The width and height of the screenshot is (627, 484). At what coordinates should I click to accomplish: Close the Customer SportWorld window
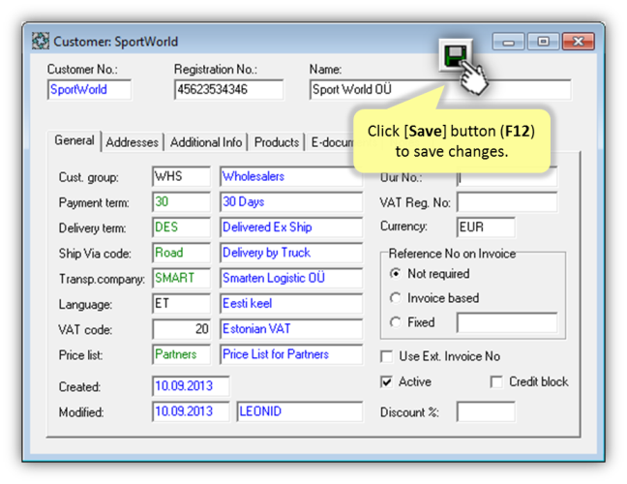pos(579,42)
